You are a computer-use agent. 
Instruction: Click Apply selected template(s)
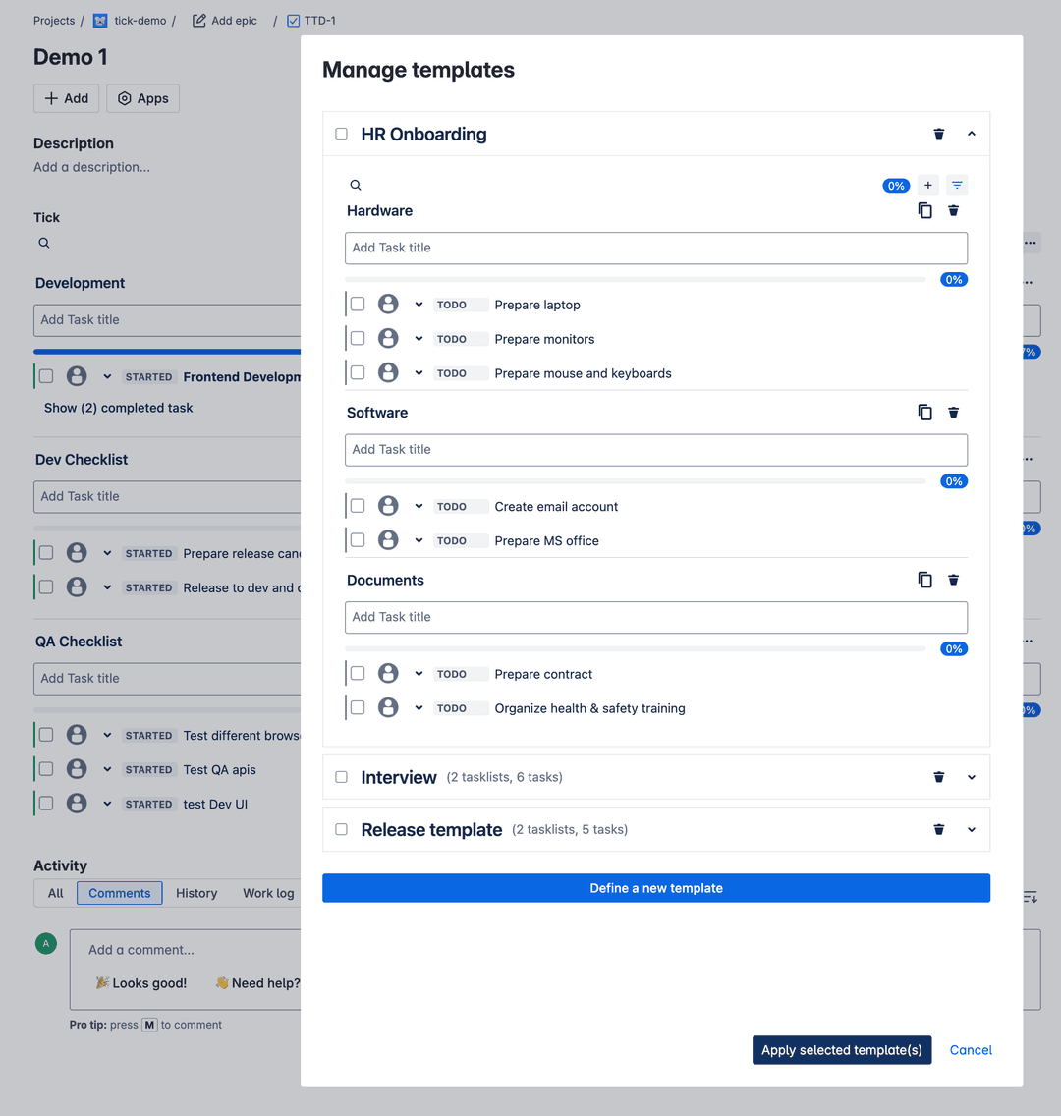(x=842, y=1050)
